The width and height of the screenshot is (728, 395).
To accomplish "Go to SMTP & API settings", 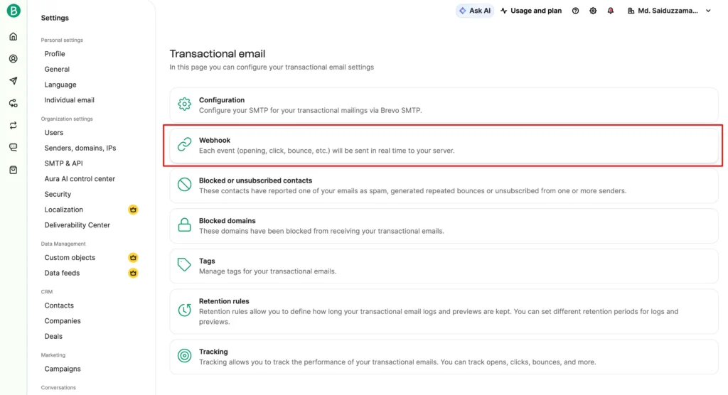I will click(63, 163).
